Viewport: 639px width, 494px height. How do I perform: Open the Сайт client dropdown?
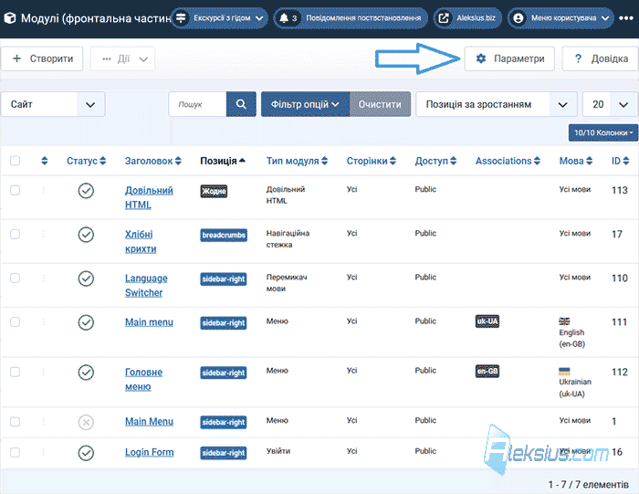pyautogui.click(x=53, y=104)
